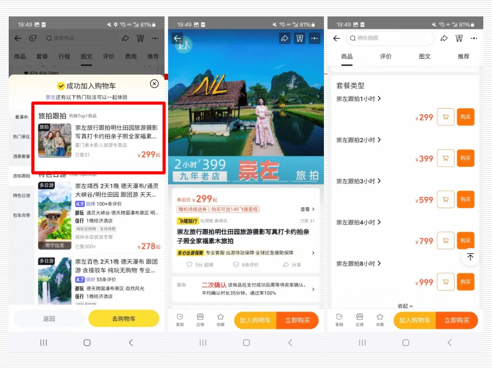
Task: Open the three-dot more options menu
Action: 315,38
